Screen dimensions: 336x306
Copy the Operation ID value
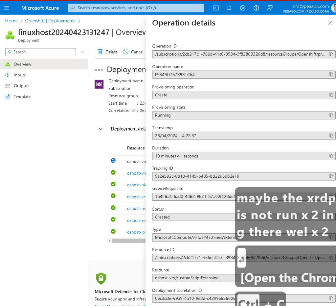(x=331, y=54)
